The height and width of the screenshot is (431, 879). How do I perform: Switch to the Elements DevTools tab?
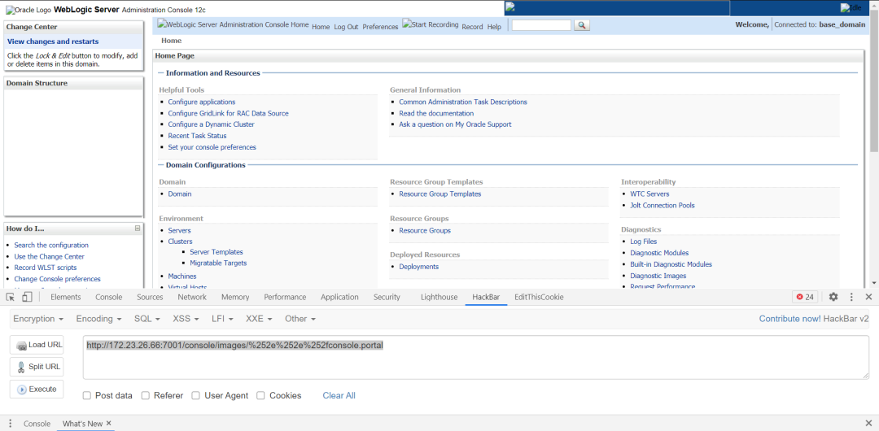[66, 297]
